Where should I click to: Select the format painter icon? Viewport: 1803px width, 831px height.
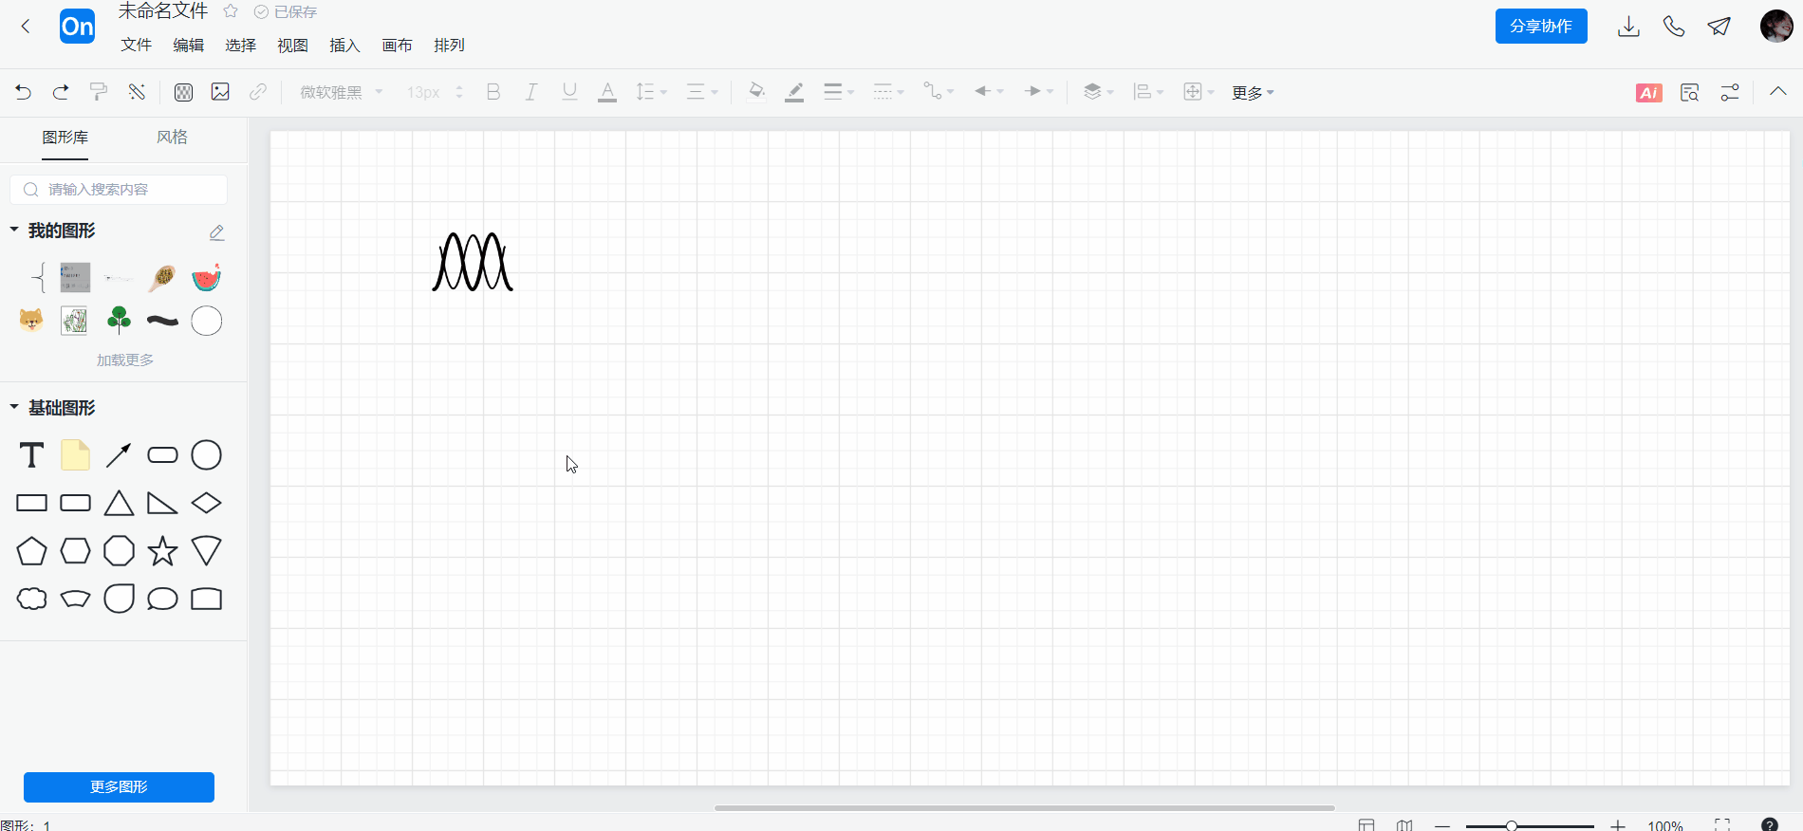click(x=99, y=92)
